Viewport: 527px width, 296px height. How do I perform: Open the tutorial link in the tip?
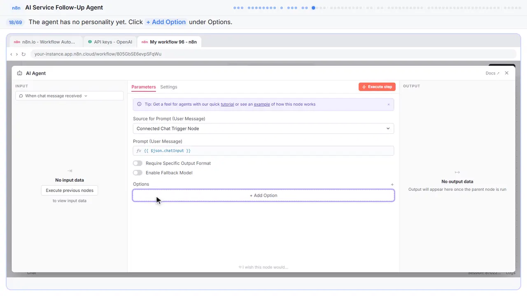227,104
